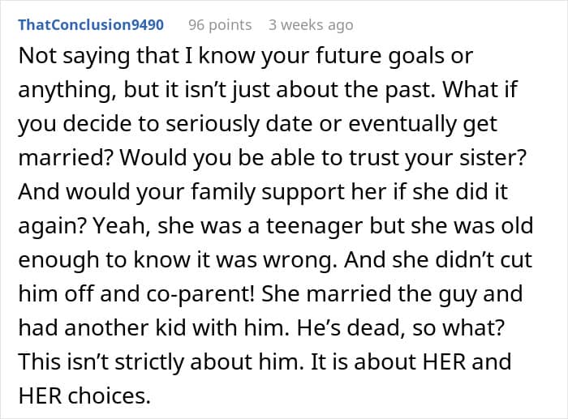Viewport: 568px width, 419px height.
Task: Click the phrase 'He's dead, so what?'
Action: pos(401,327)
